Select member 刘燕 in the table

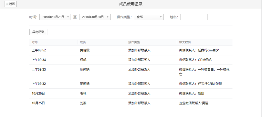point(83,103)
